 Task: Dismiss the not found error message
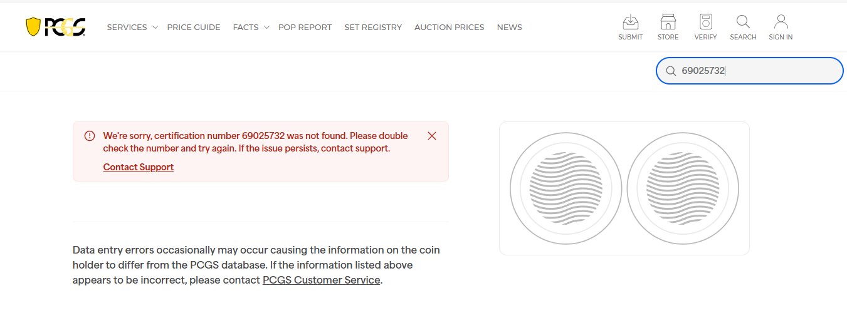(x=431, y=136)
